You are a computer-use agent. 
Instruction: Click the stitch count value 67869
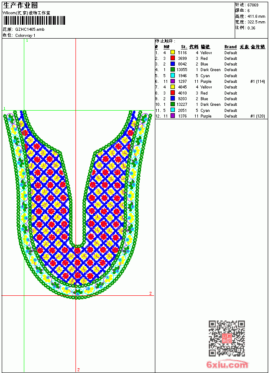253,5
